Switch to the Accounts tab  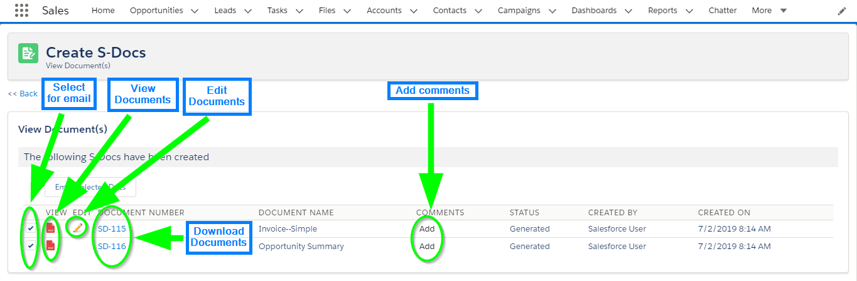click(384, 11)
